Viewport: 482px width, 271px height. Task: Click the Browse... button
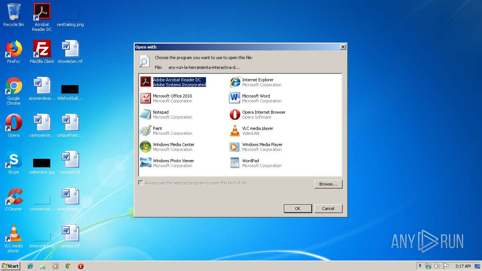[x=328, y=184]
